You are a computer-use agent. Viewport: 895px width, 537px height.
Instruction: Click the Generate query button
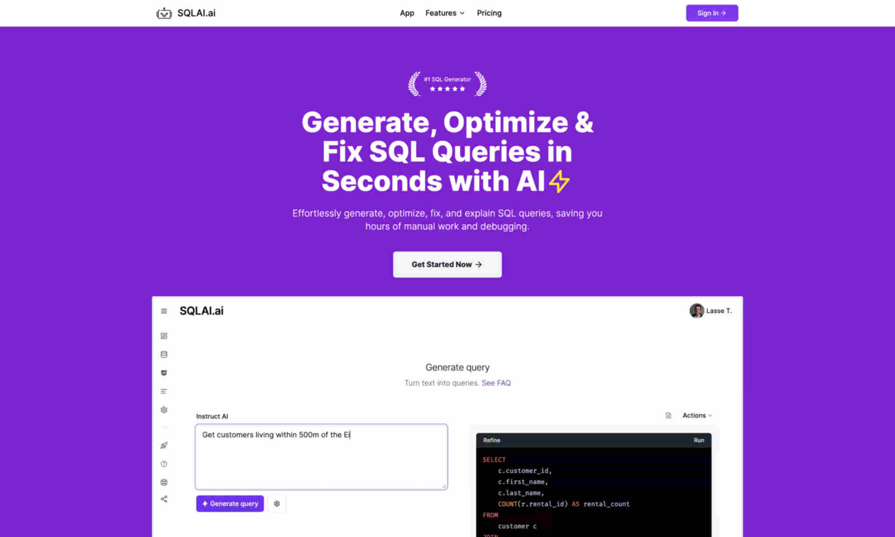point(230,504)
